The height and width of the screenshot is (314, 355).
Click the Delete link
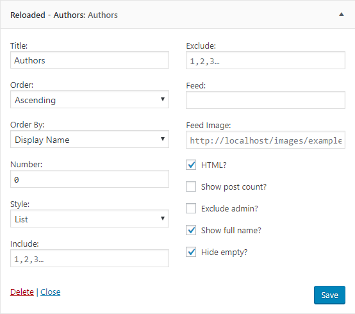pyautogui.click(x=22, y=292)
